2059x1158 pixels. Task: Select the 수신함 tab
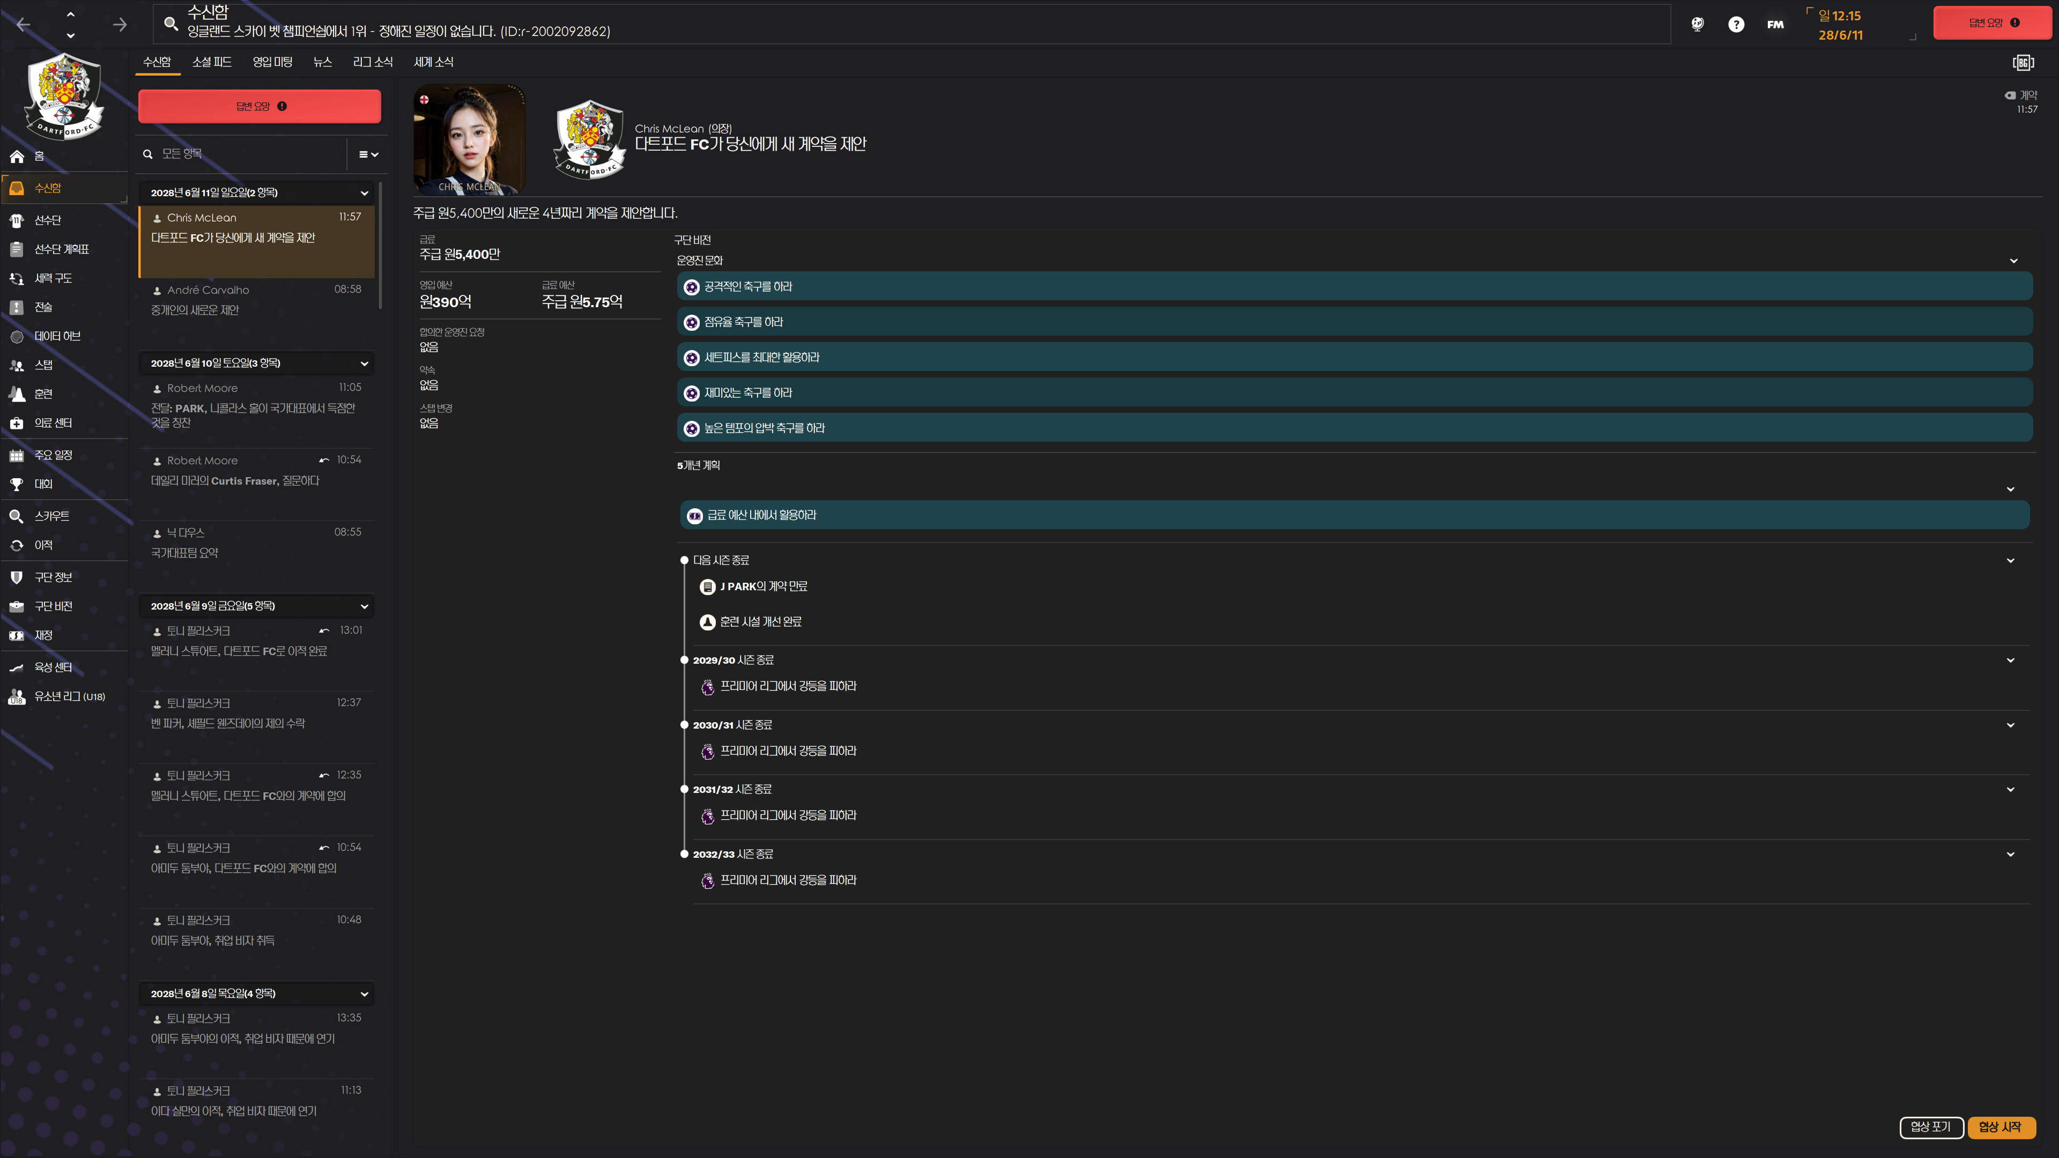click(x=157, y=62)
